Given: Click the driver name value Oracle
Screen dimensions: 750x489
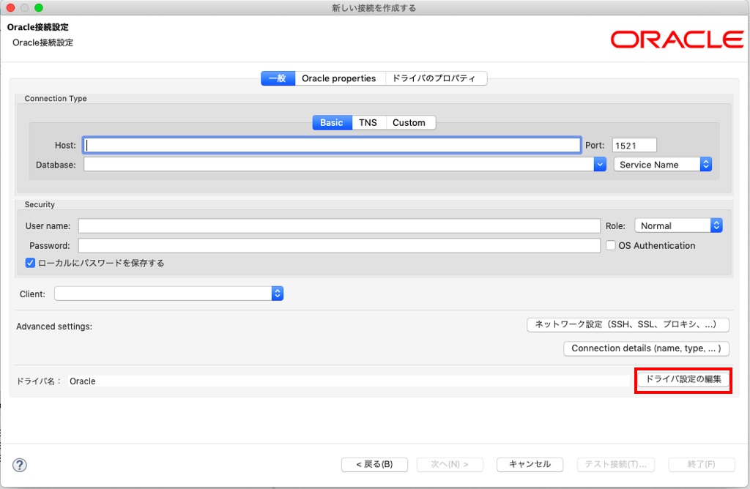Looking at the screenshot, I should coord(83,381).
